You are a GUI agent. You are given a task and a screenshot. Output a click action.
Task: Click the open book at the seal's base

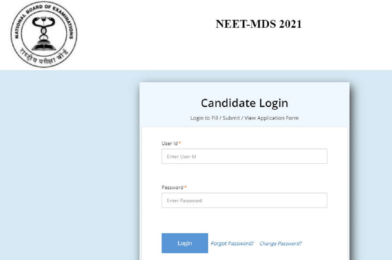coord(43,47)
